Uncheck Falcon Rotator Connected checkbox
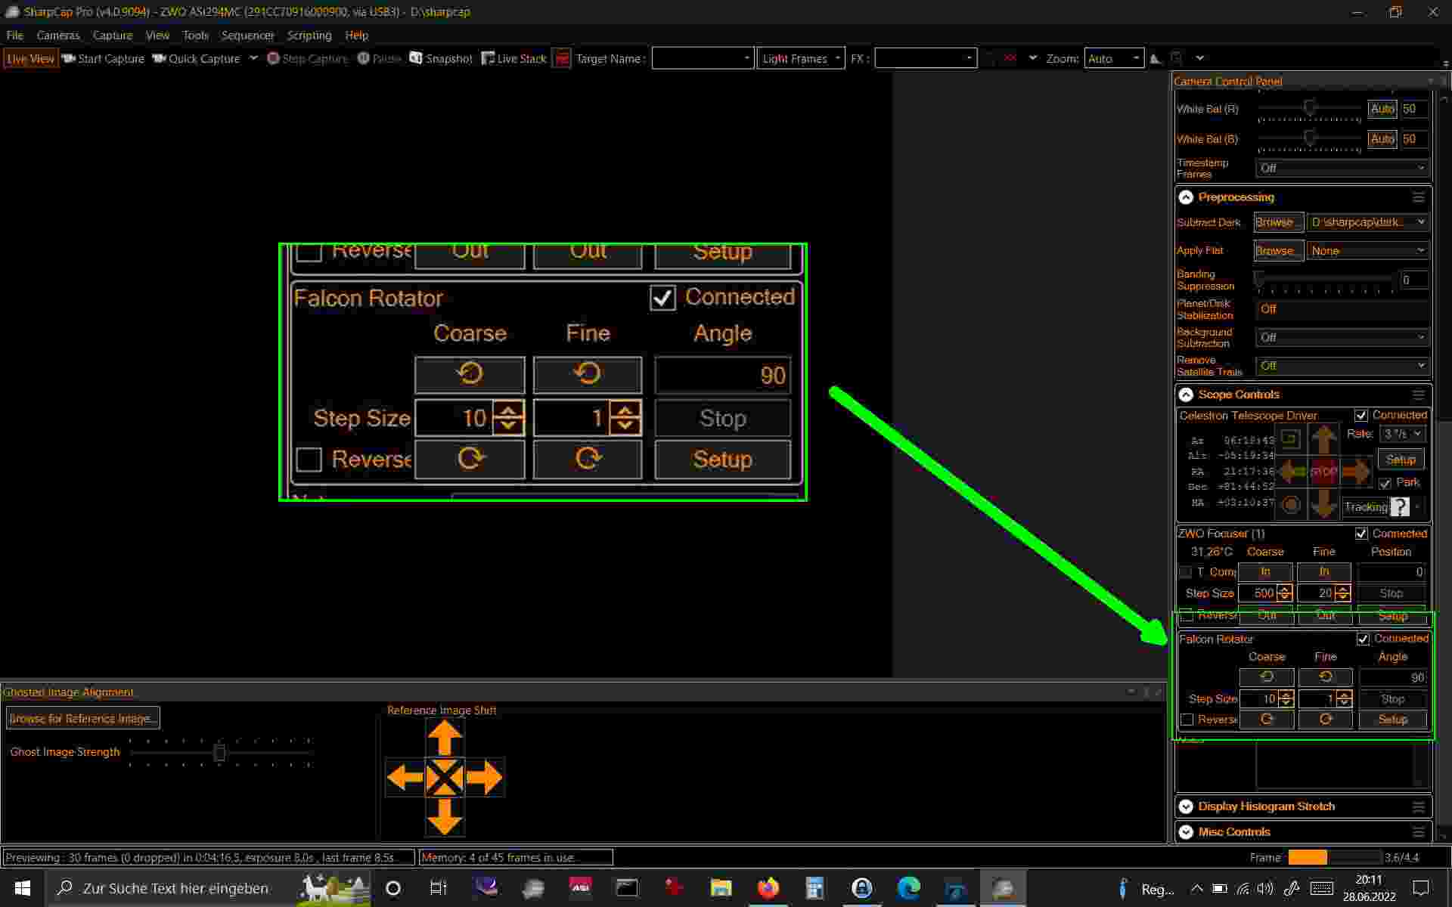 click(1363, 639)
